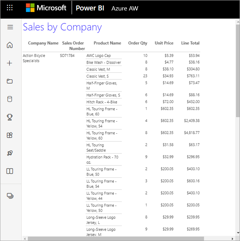Click the Order Qty column header
This screenshot has height=241, width=240.
coord(137,43)
